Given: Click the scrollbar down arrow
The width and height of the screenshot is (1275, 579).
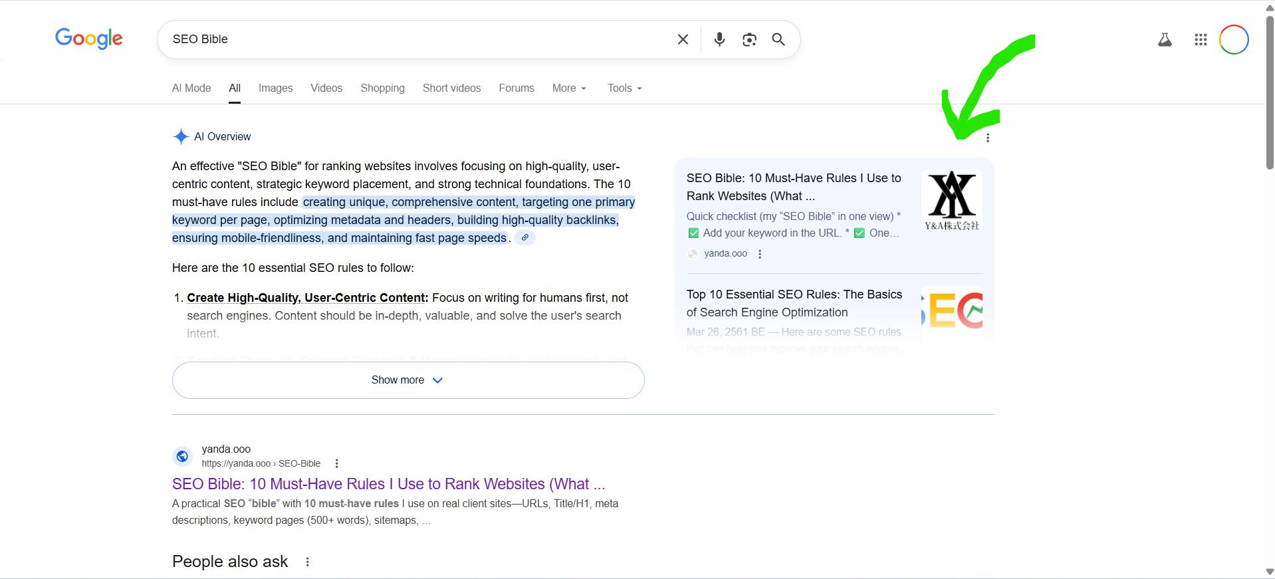Looking at the screenshot, I should (x=1270, y=572).
